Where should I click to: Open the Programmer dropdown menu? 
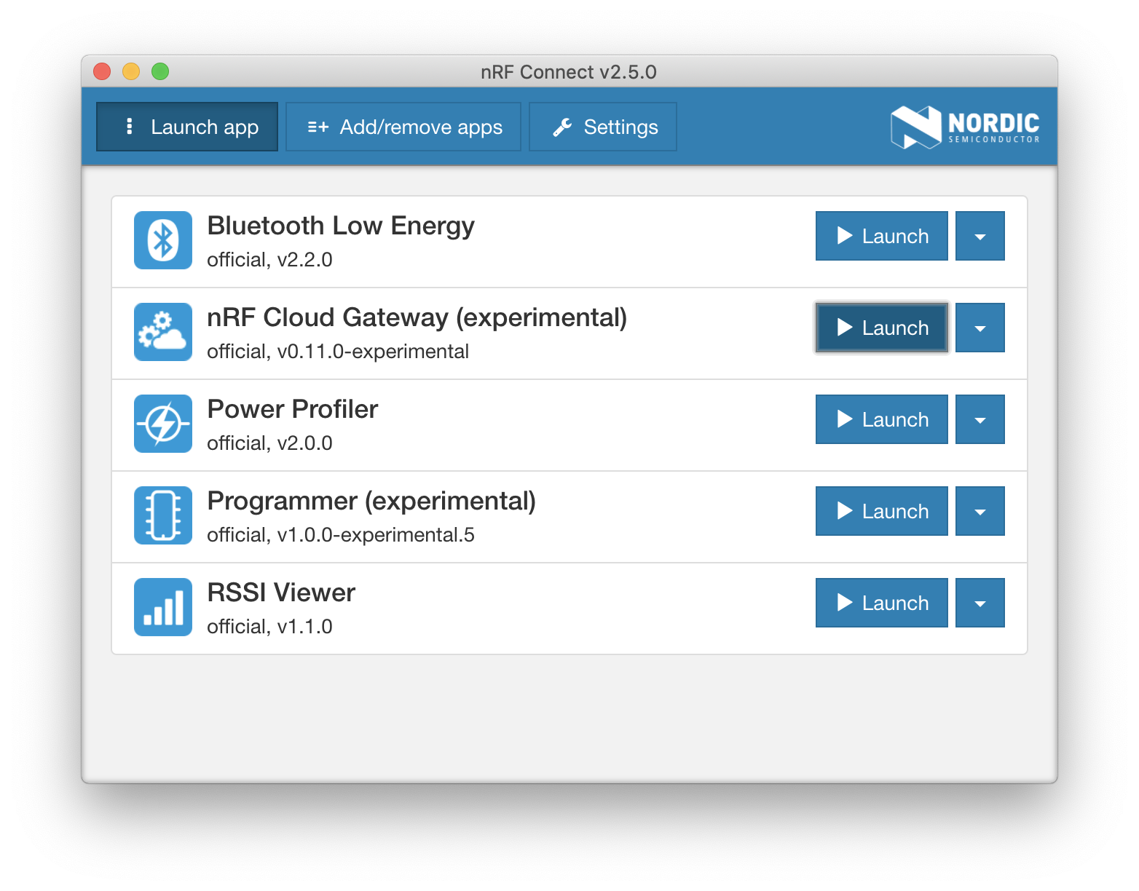coord(980,511)
